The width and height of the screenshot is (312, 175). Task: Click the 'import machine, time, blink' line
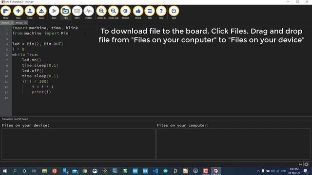[x=45, y=28]
